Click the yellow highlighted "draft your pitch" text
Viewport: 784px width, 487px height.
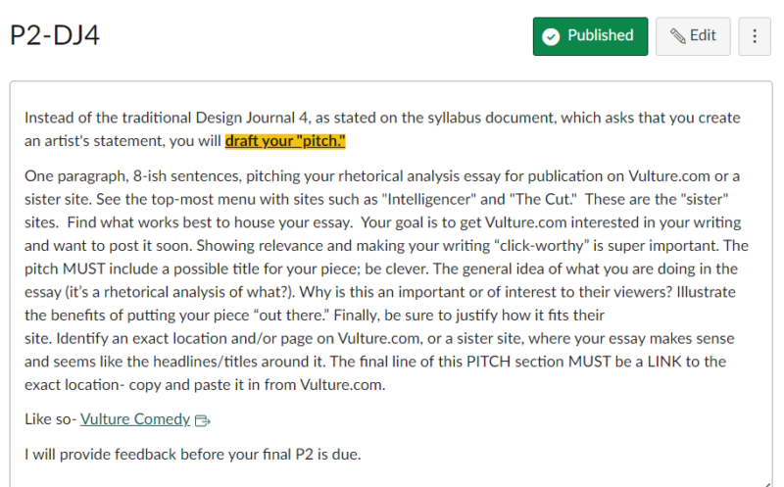[x=285, y=140]
